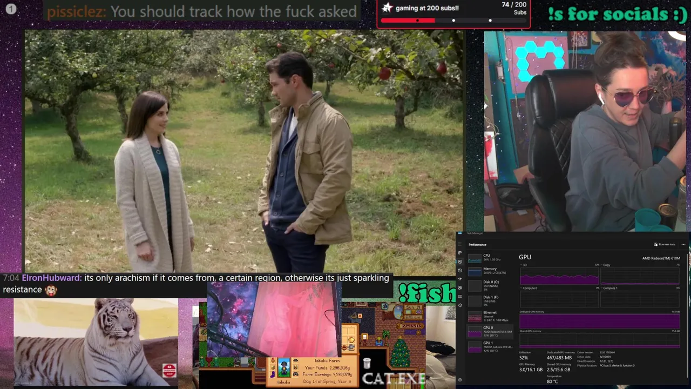This screenshot has height=389, width=691.
Task: Click 'Farm Earnings' line in Stardew
Action: (327, 374)
